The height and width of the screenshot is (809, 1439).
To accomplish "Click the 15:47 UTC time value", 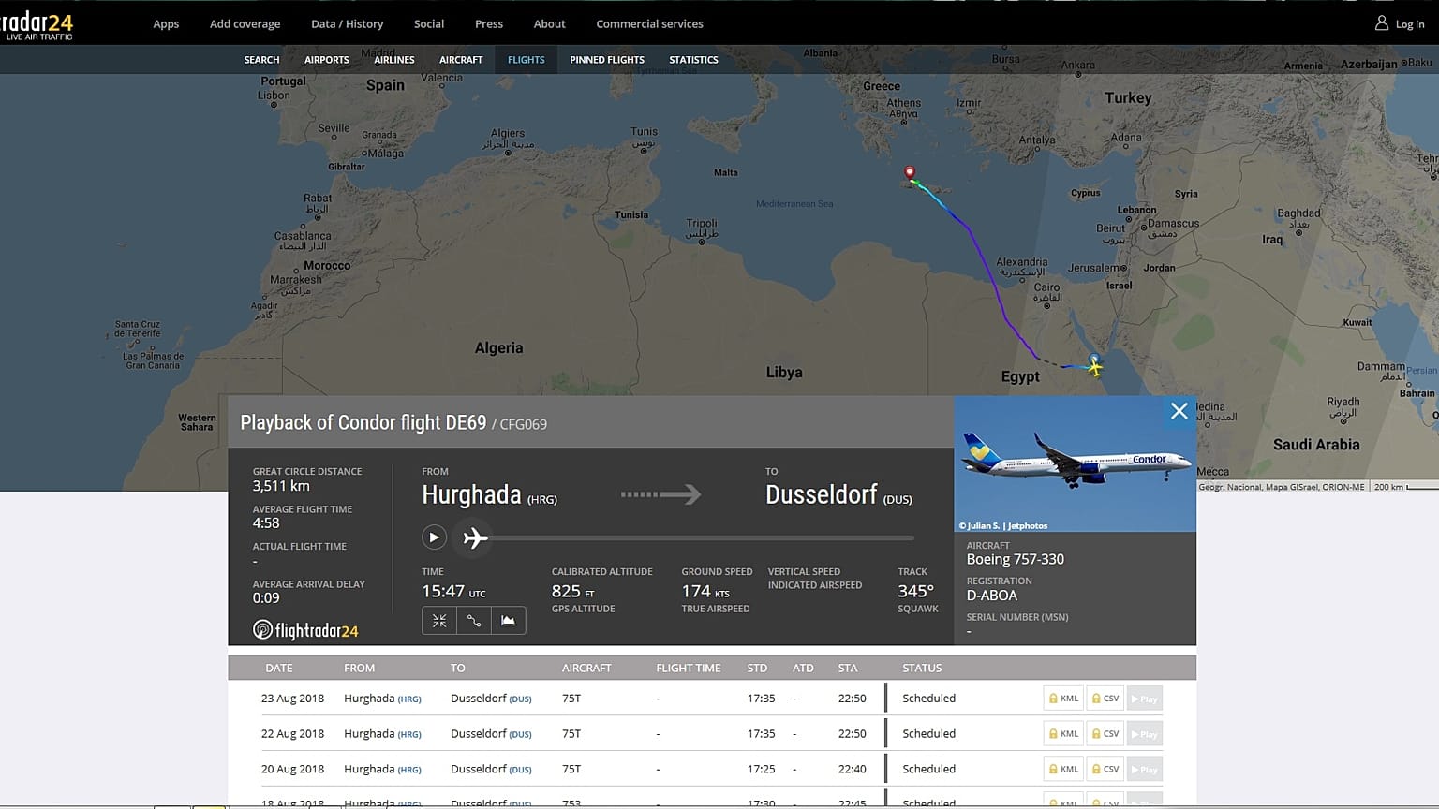I will (453, 592).
